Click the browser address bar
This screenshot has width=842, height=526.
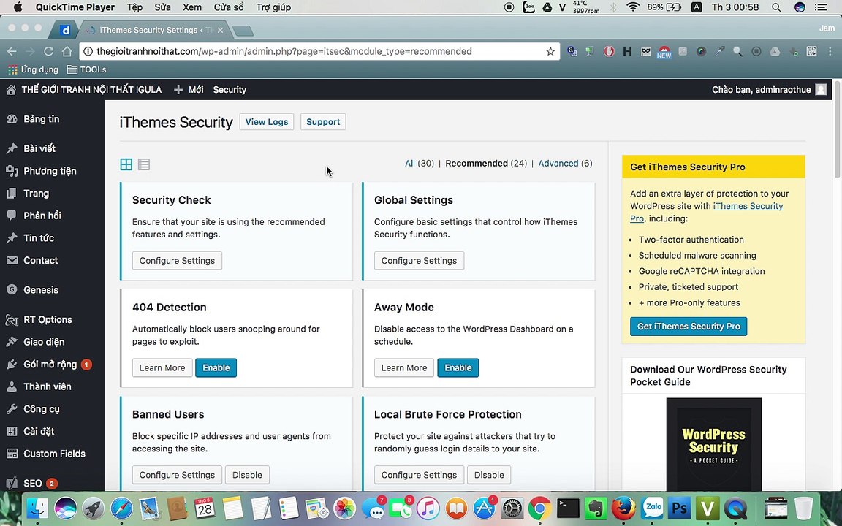[319, 52]
